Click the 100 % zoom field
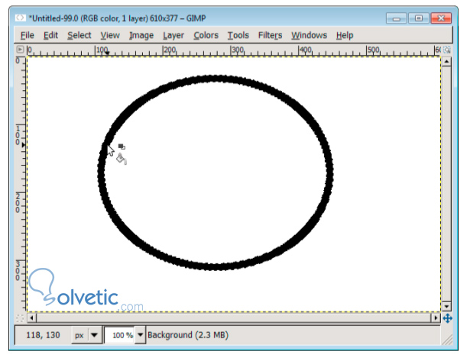 pyautogui.click(x=120, y=335)
